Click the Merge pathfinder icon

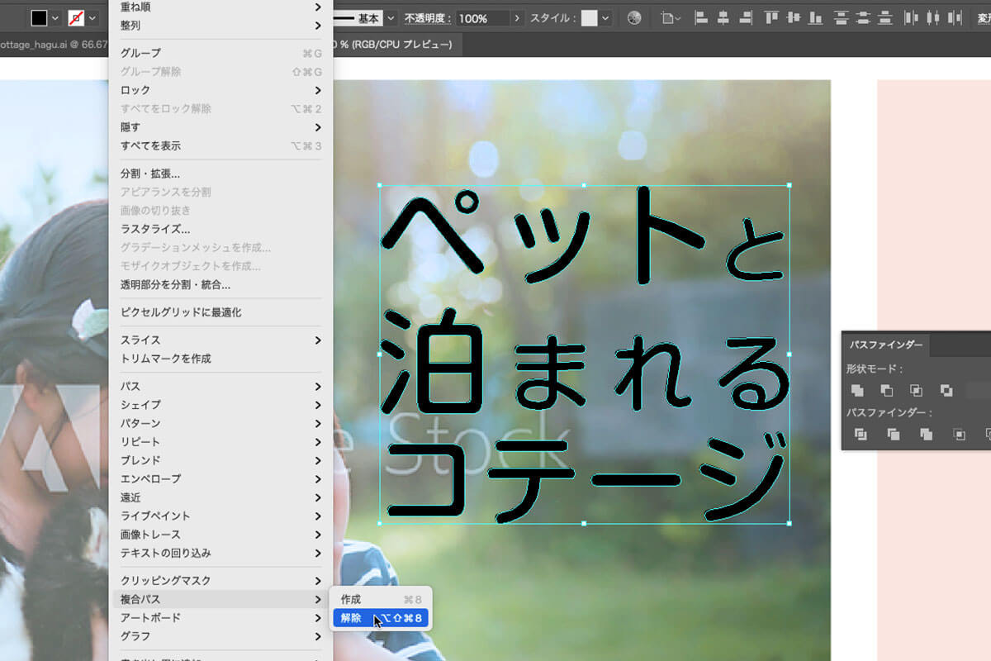(926, 434)
